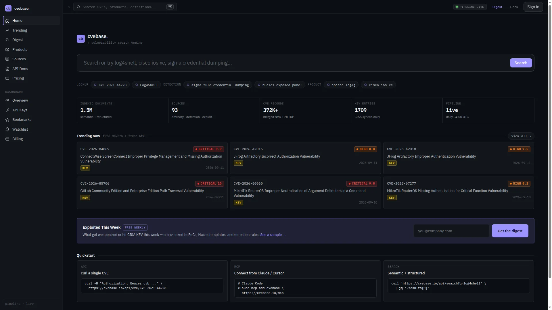Click the cb logo in page header
This screenshot has width=552, height=310.
[80, 39]
